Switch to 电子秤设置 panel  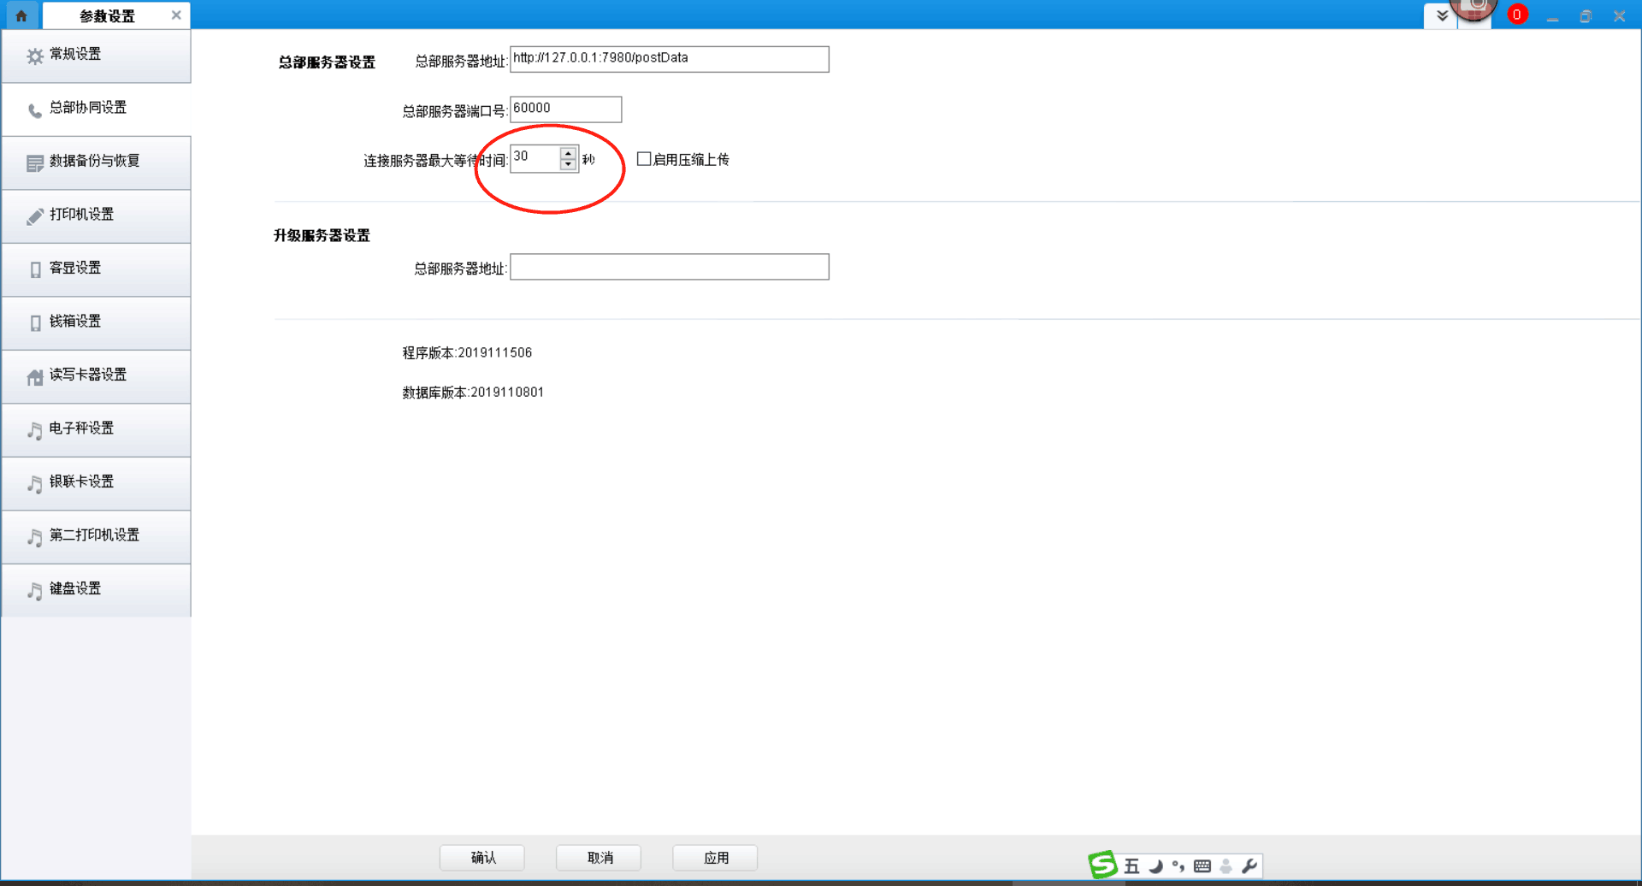pos(96,429)
